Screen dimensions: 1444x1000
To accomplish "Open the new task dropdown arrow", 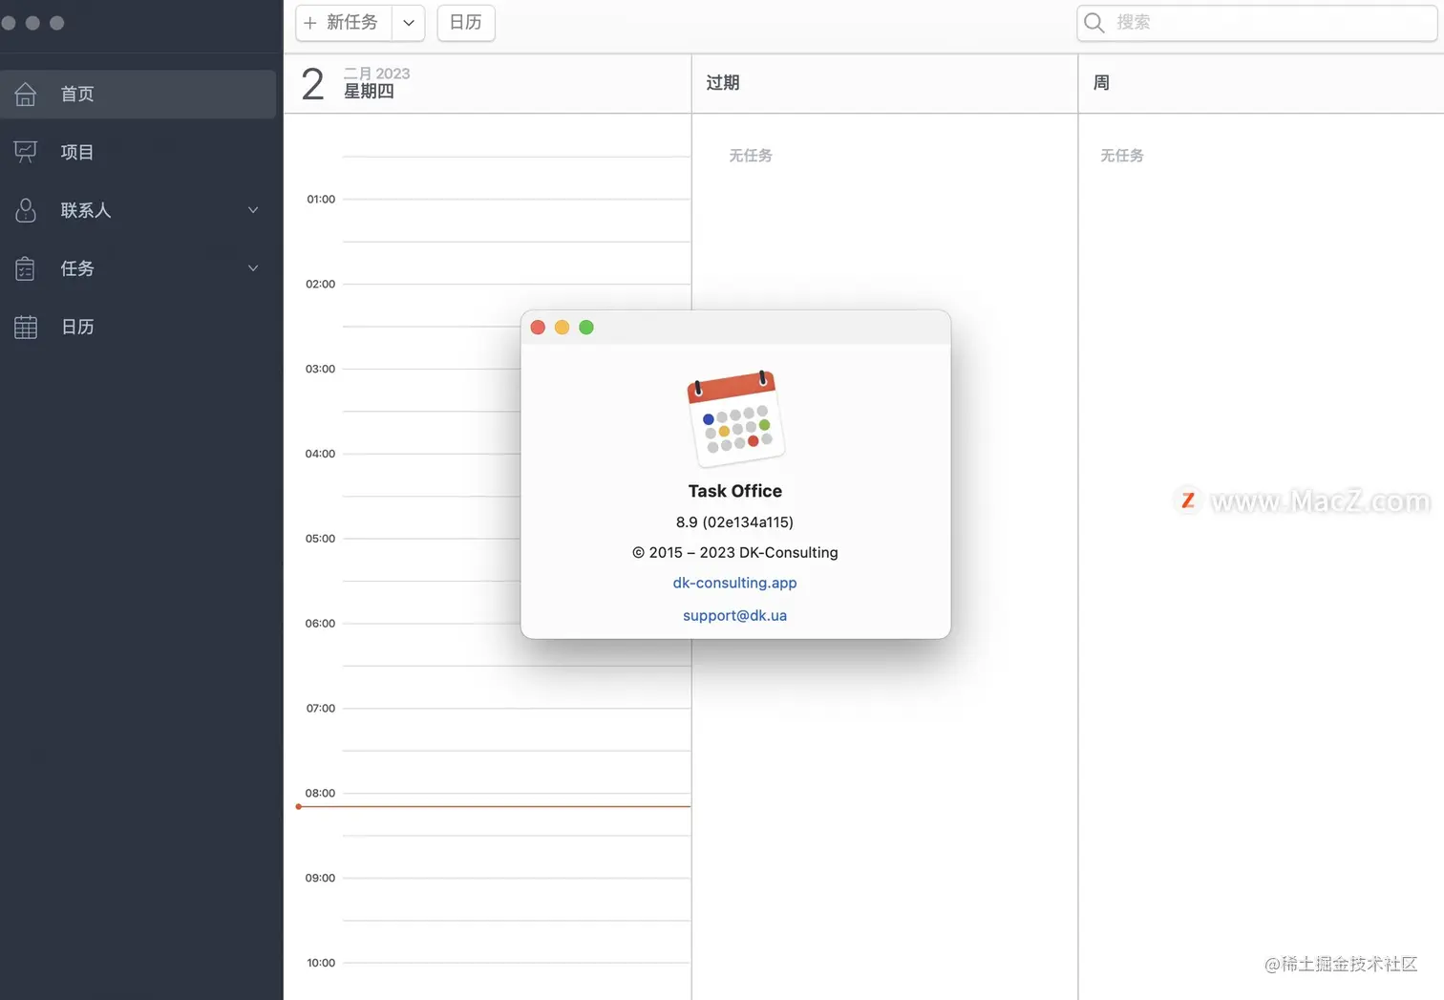I will (x=409, y=22).
